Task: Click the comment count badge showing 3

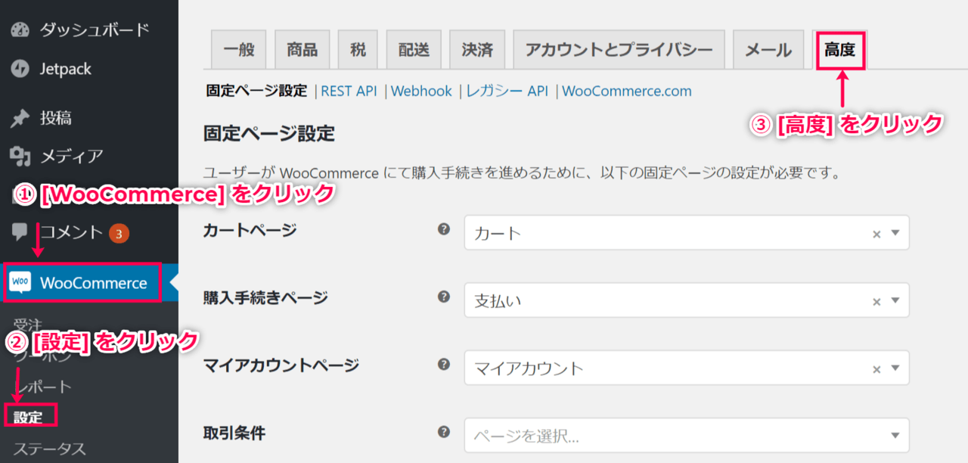Action: point(119,233)
